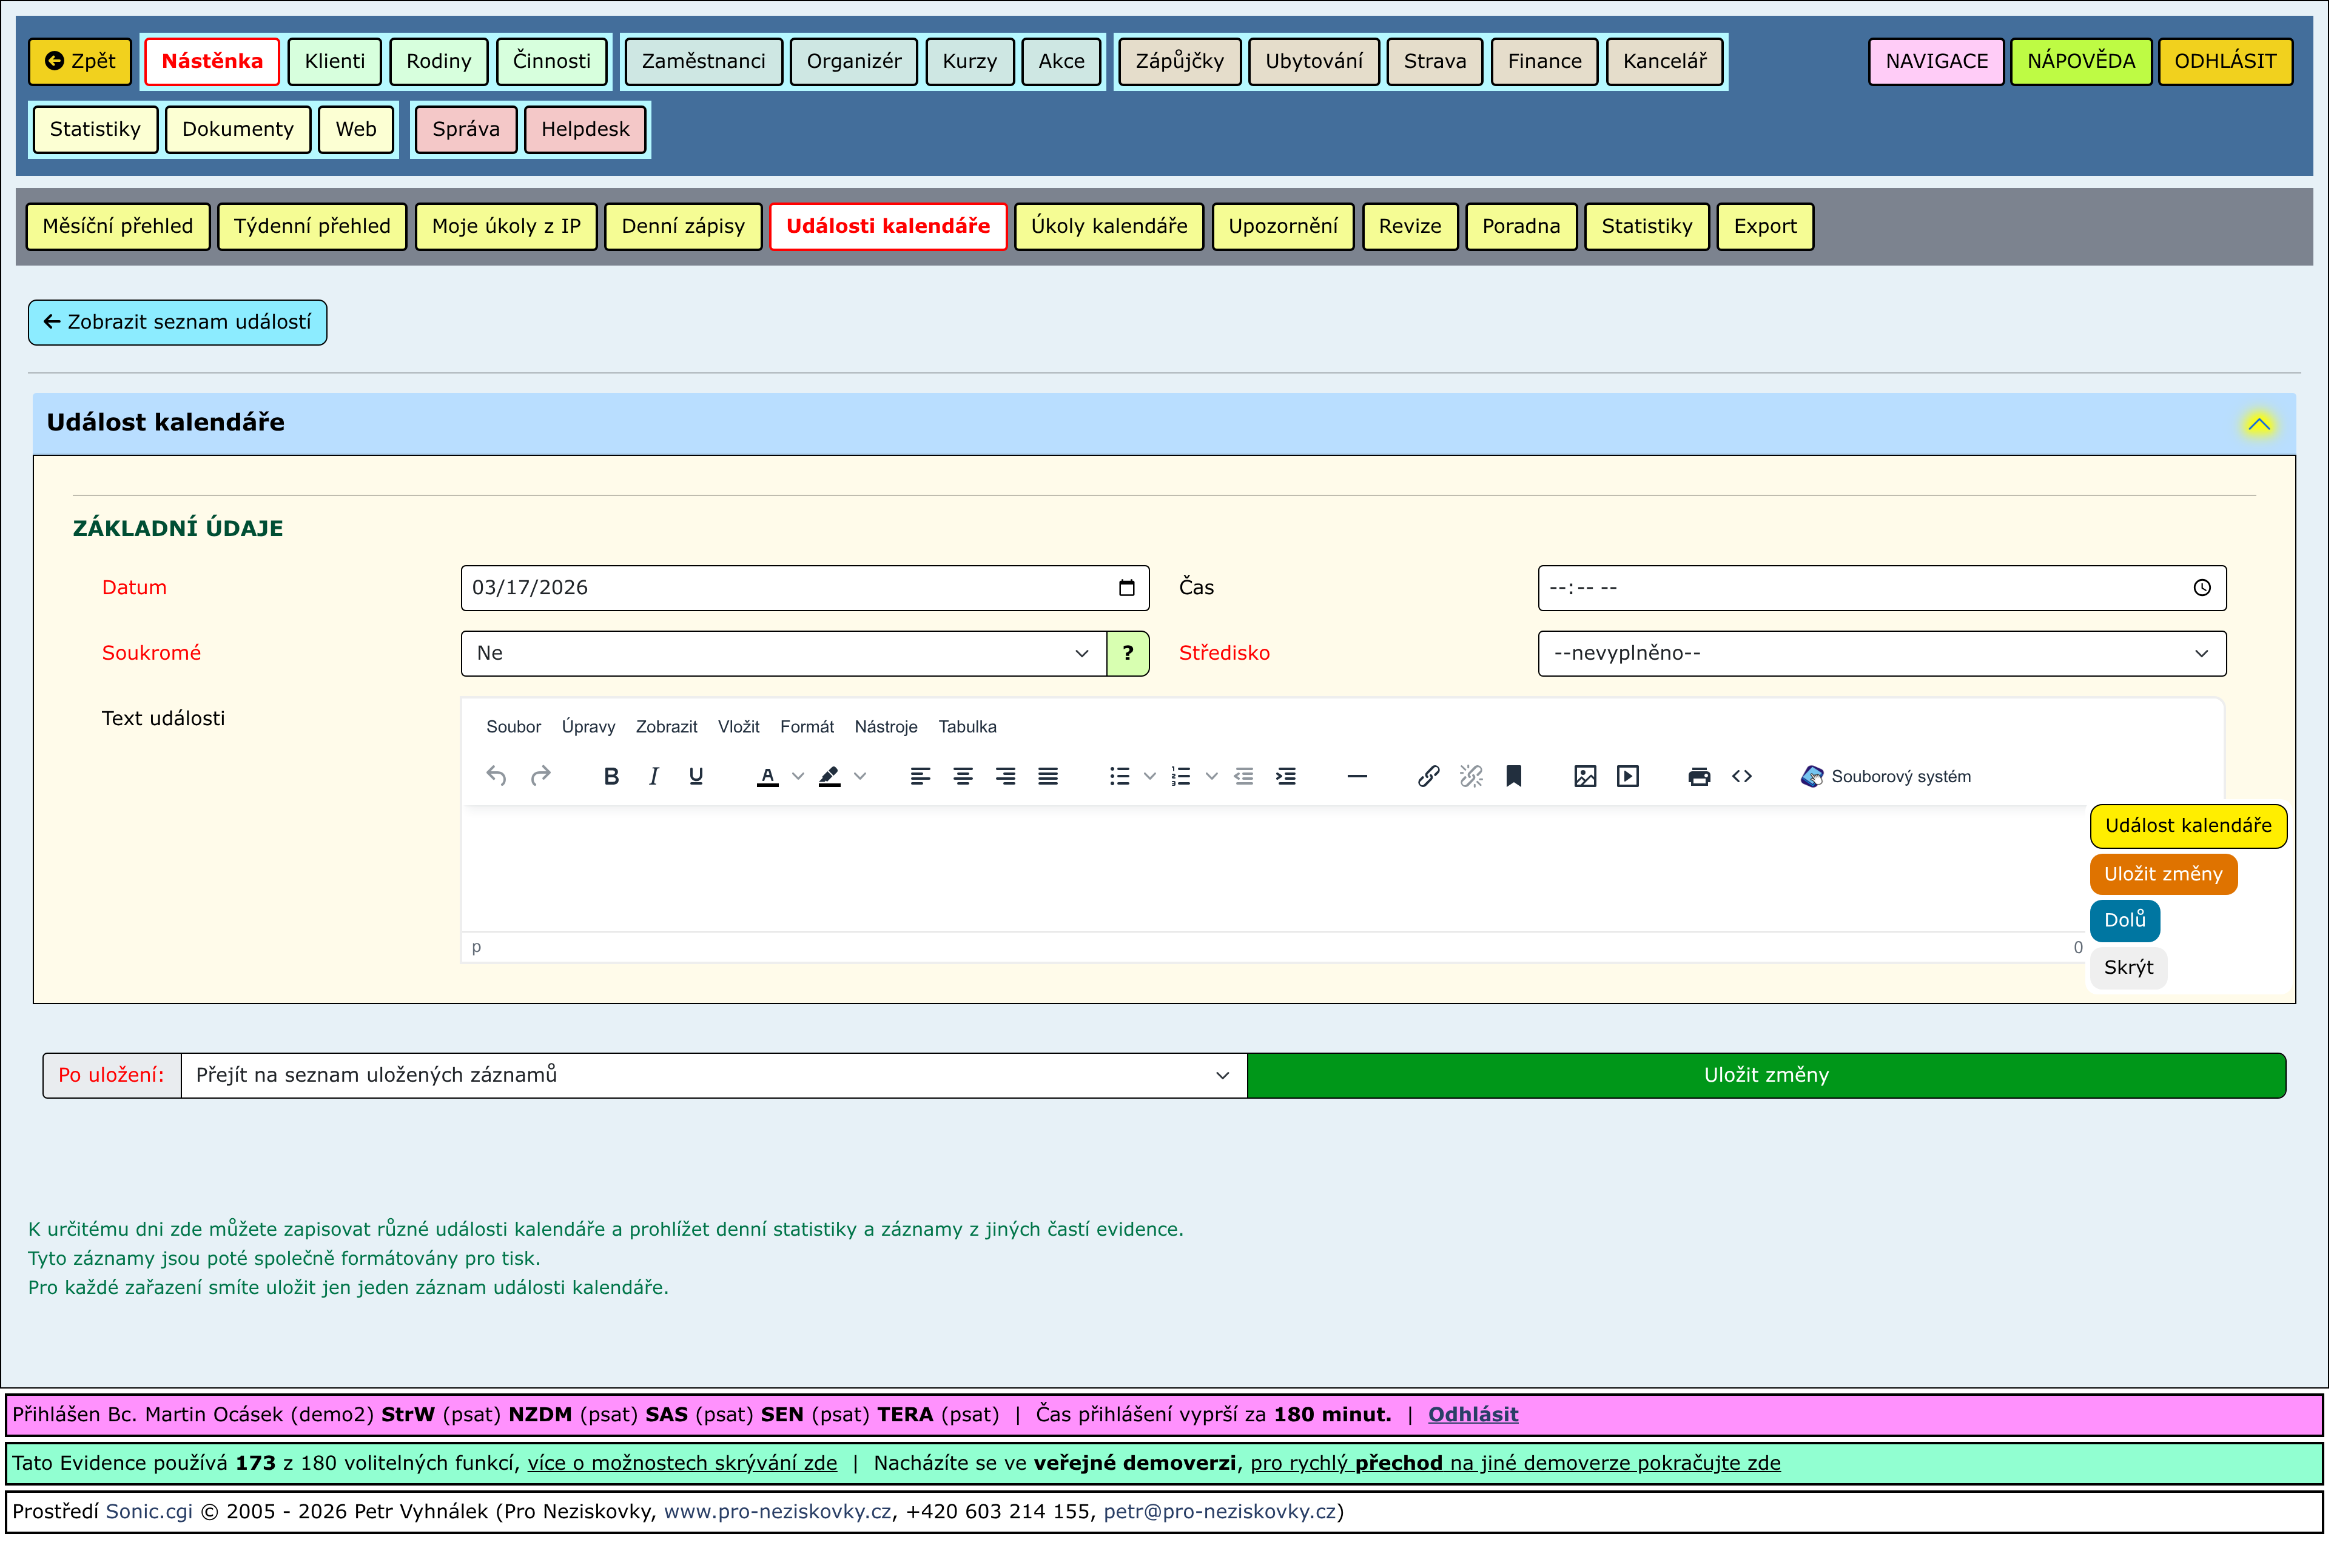Switch to the Úkoly kalendáře tab
Screen dimensions: 2334x1568
pyautogui.click(x=1109, y=226)
